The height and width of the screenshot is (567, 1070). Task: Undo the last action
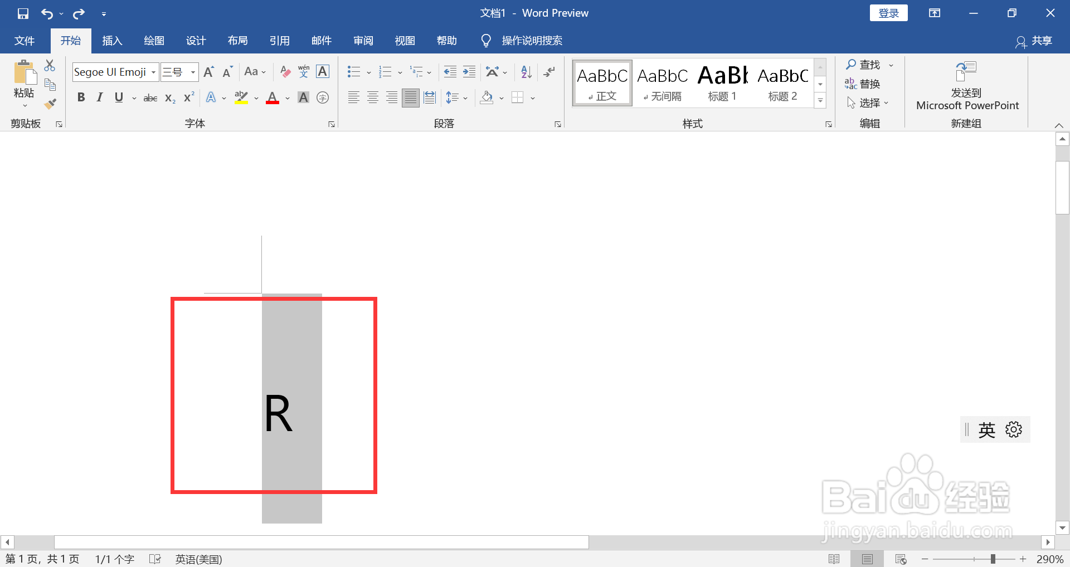[x=47, y=13]
